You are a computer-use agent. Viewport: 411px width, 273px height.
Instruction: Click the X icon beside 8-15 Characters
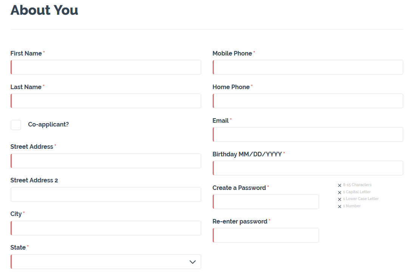pyautogui.click(x=340, y=185)
